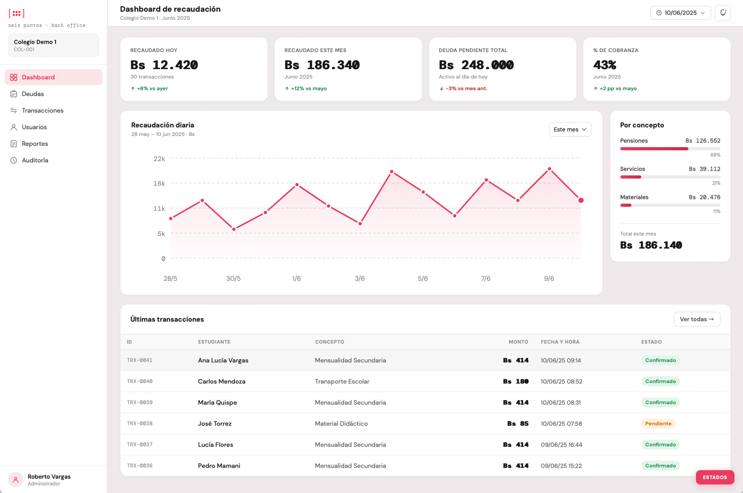Click the Reportes document icon
The width and height of the screenshot is (743, 493).
coord(13,144)
